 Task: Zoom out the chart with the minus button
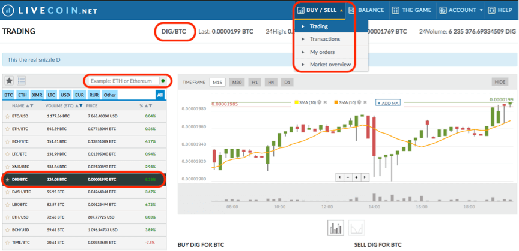pos(348,177)
